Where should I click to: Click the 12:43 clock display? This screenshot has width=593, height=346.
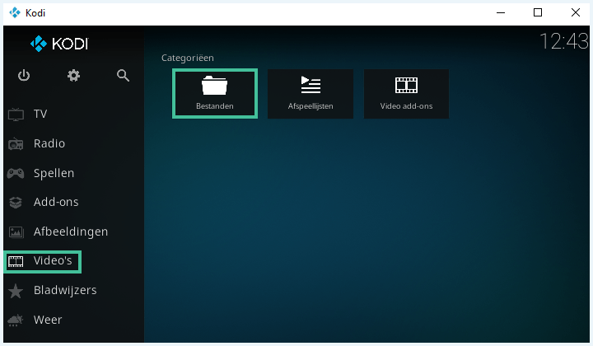pyautogui.click(x=564, y=41)
